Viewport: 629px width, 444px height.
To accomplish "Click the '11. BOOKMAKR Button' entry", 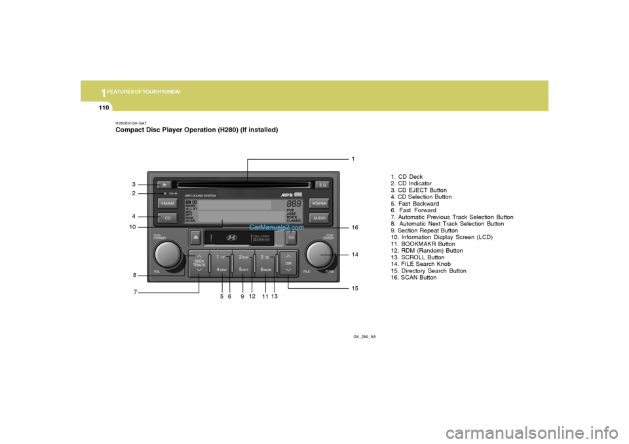I will point(423,244).
